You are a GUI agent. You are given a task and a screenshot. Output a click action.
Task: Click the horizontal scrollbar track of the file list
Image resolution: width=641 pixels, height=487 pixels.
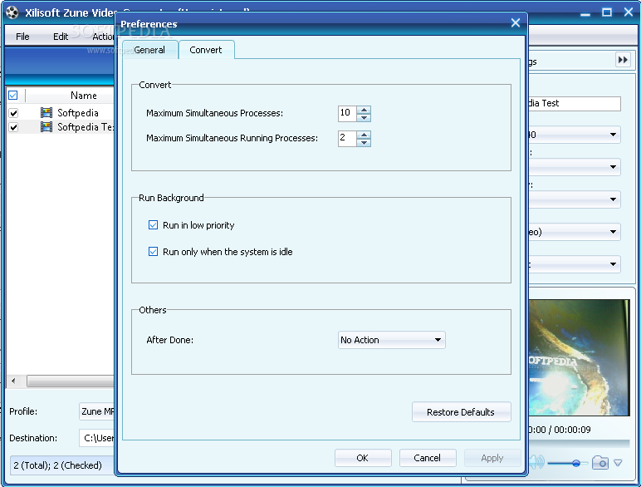[71, 381]
